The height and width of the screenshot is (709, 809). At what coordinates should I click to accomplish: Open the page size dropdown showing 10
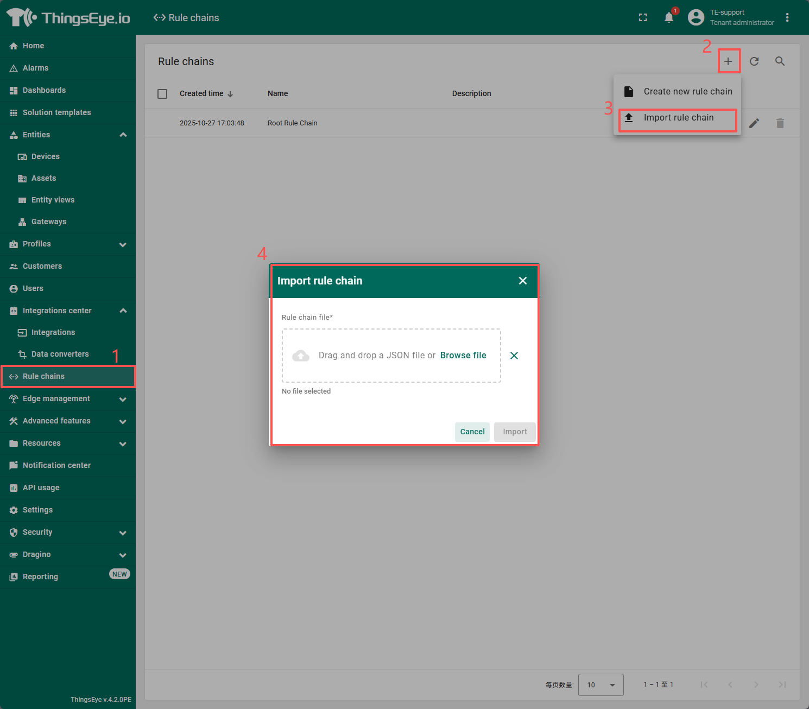[x=601, y=685]
